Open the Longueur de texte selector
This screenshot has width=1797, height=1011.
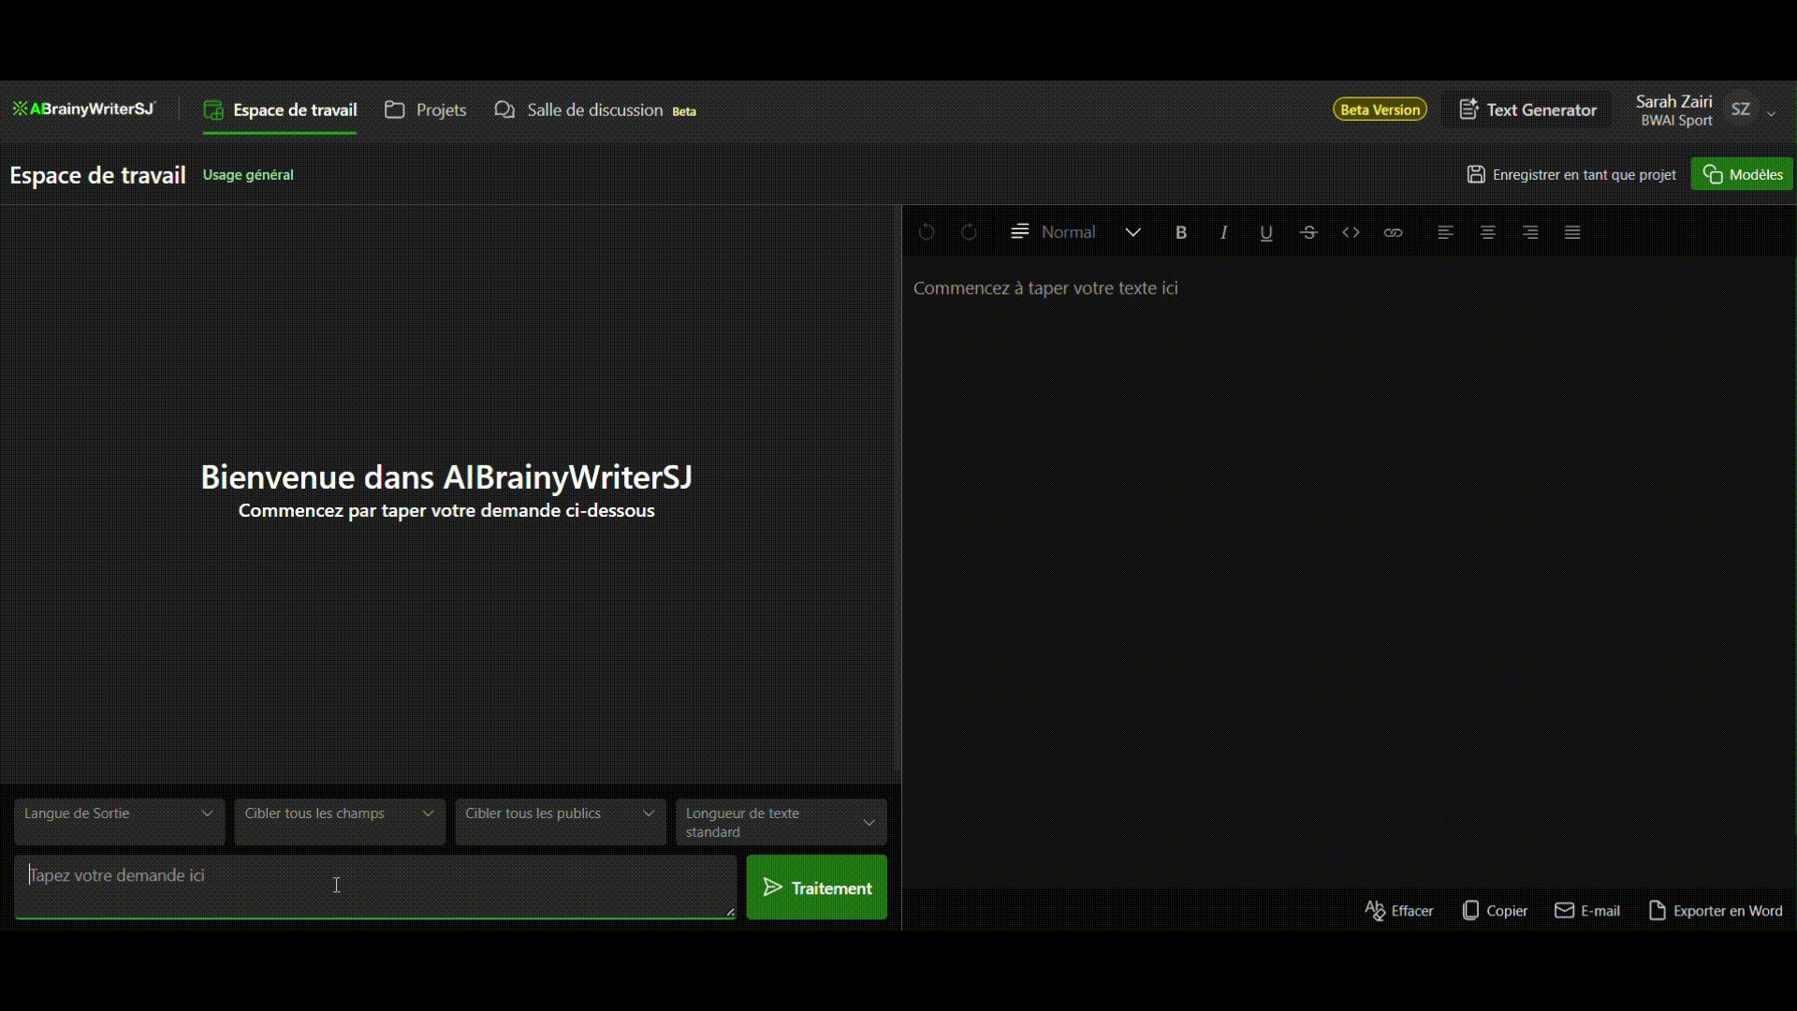[780, 821]
